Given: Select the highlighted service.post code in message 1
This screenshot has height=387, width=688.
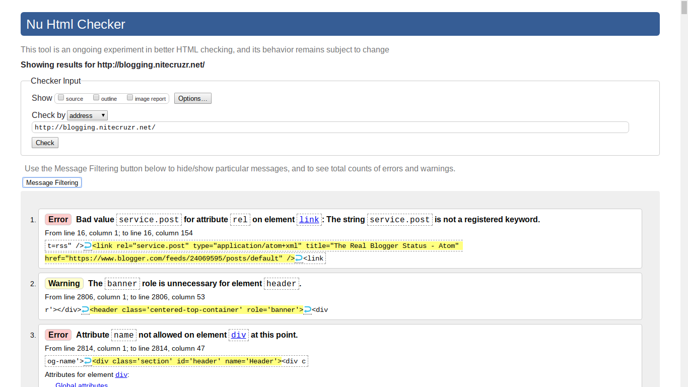Looking at the screenshot, I should coord(149,219).
